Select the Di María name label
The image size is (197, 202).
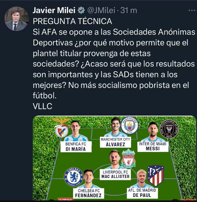click(76, 147)
